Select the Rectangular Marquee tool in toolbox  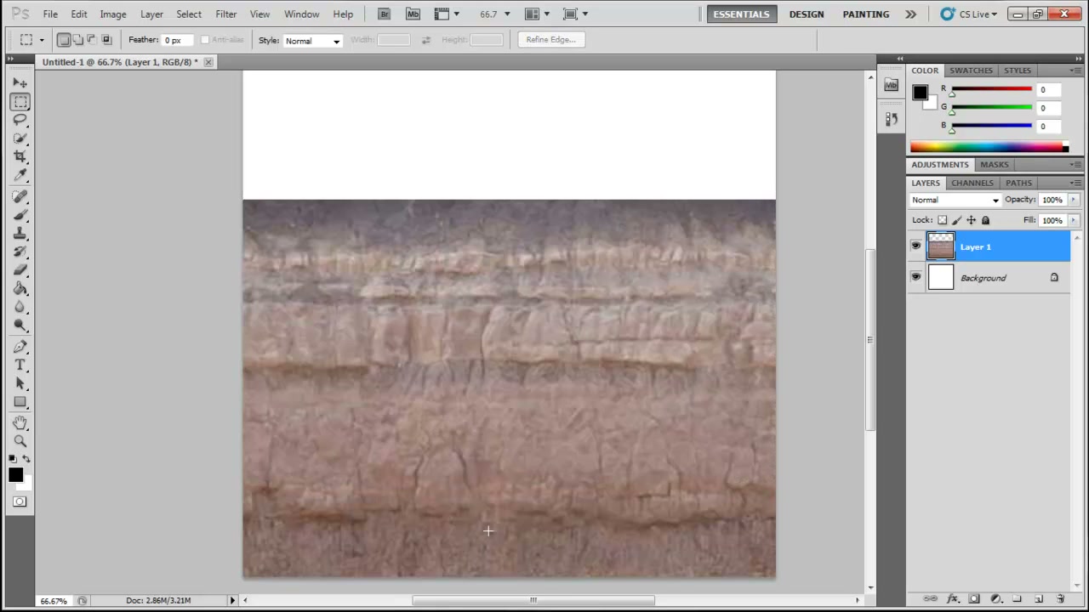click(x=20, y=101)
